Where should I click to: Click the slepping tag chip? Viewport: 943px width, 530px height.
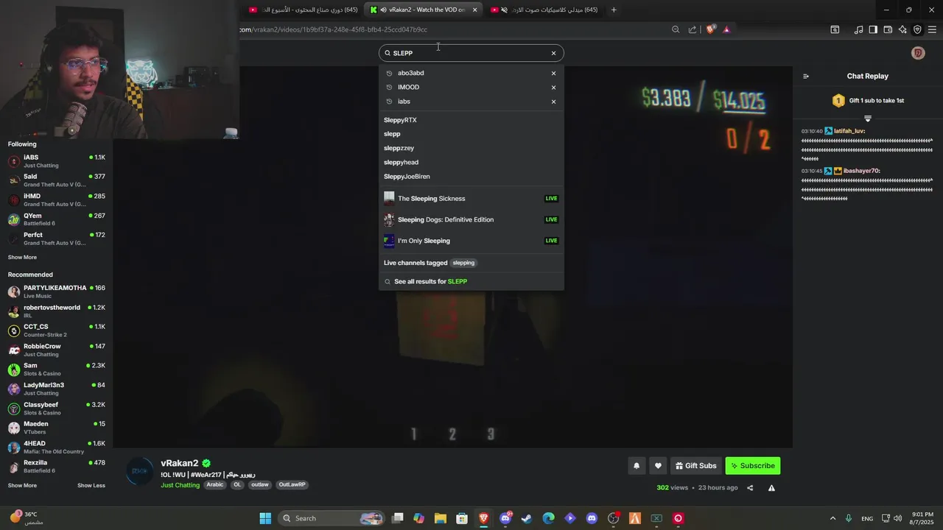(463, 263)
